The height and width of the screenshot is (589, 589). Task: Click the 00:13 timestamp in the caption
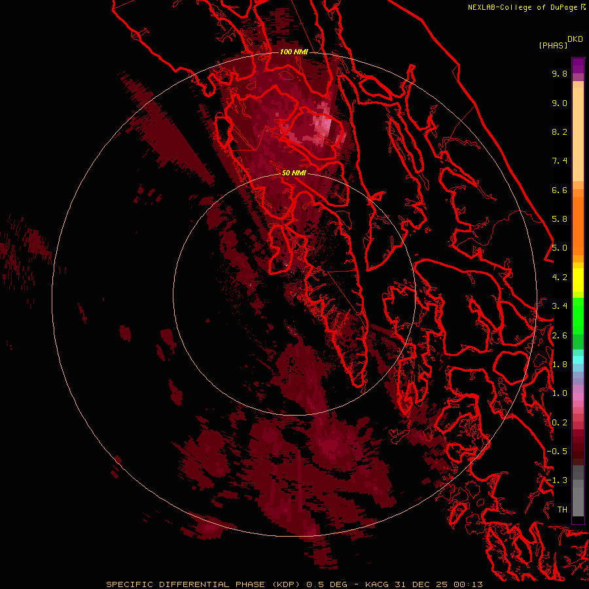pyautogui.click(x=468, y=584)
